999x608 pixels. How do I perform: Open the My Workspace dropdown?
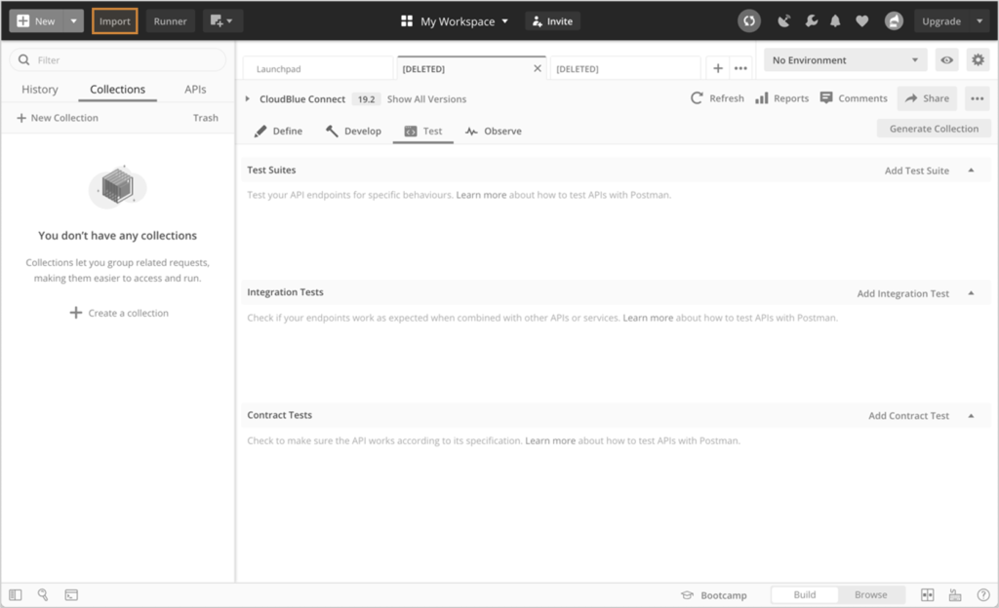(455, 21)
